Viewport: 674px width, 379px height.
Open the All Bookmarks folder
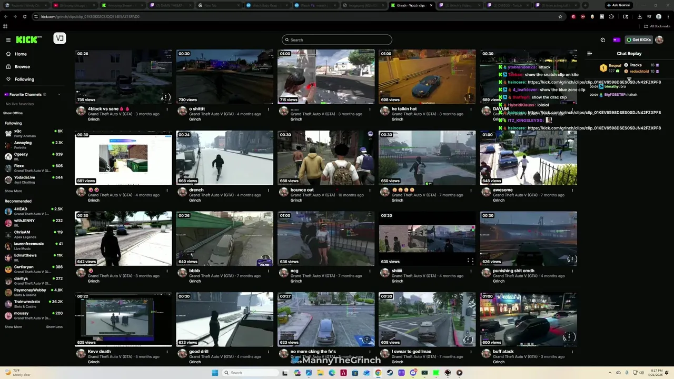[657, 26]
